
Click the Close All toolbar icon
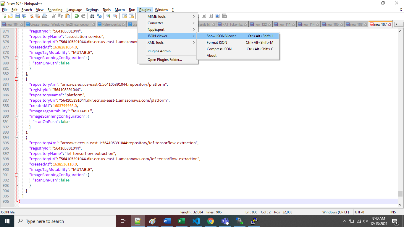tap(38, 16)
